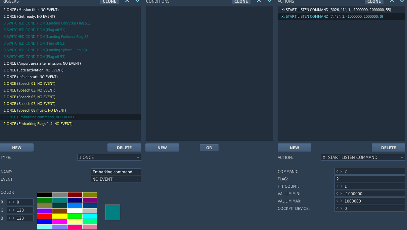Select 'Speech 01, NO EVENT' trigger
The image size is (407, 230).
click(71, 83)
